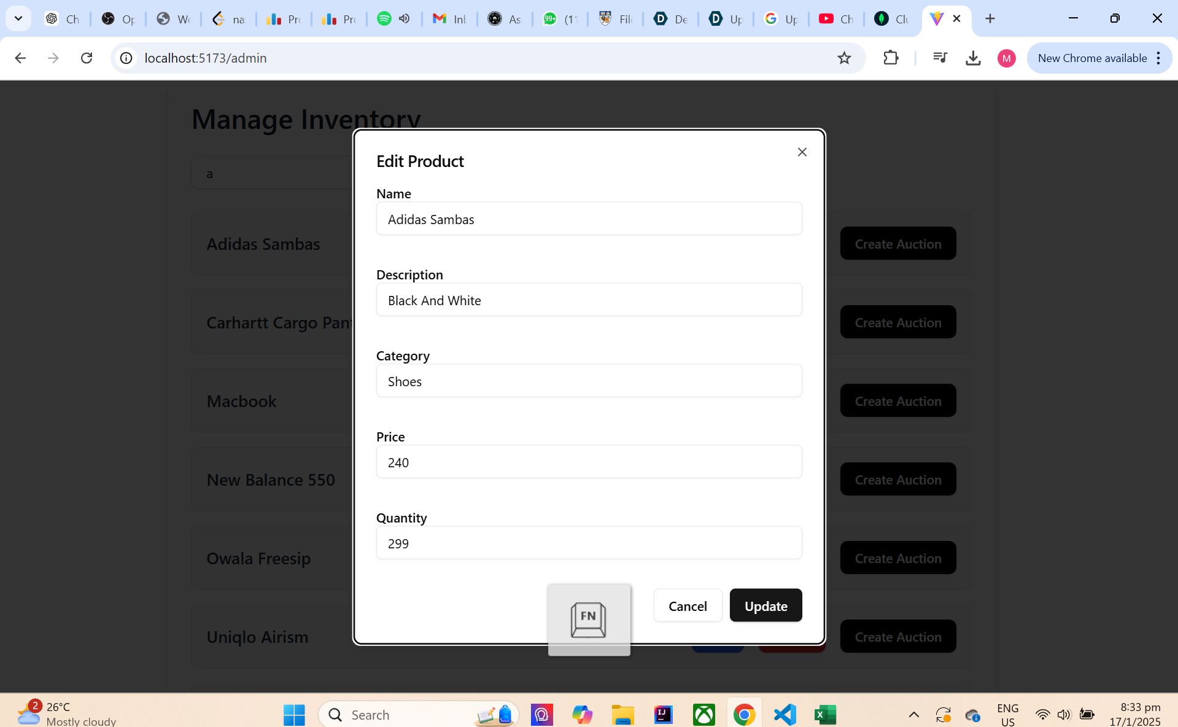Open Xbox app from taskbar
The image size is (1178, 727).
[x=703, y=714]
